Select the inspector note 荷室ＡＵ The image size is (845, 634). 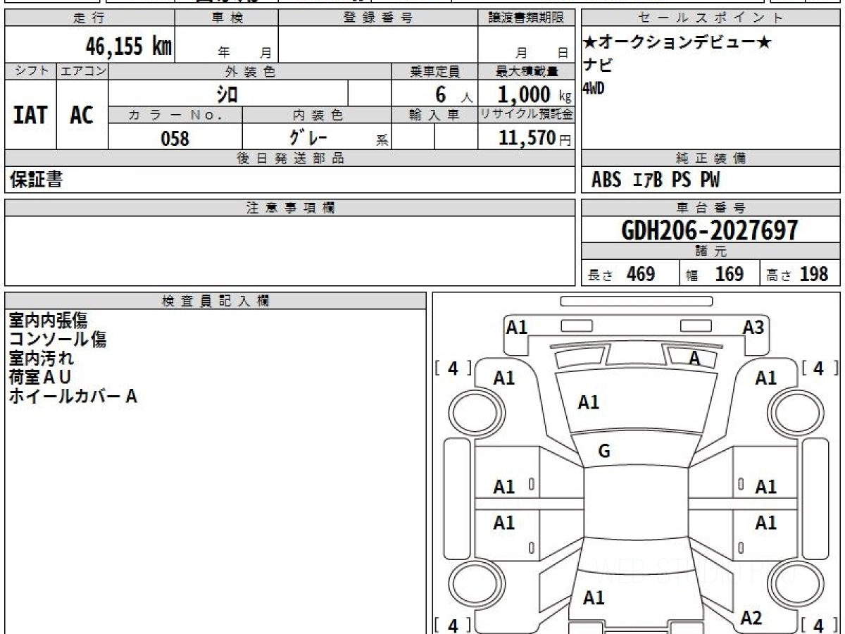click(x=40, y=378)
